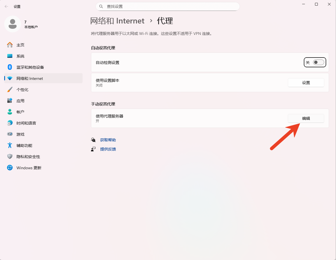Image resolution: width=336 pixels, height=260 pixels.
Task: Select the 游戏 gamepad icon
Action: pyautogui.click(x=10, y=134)
